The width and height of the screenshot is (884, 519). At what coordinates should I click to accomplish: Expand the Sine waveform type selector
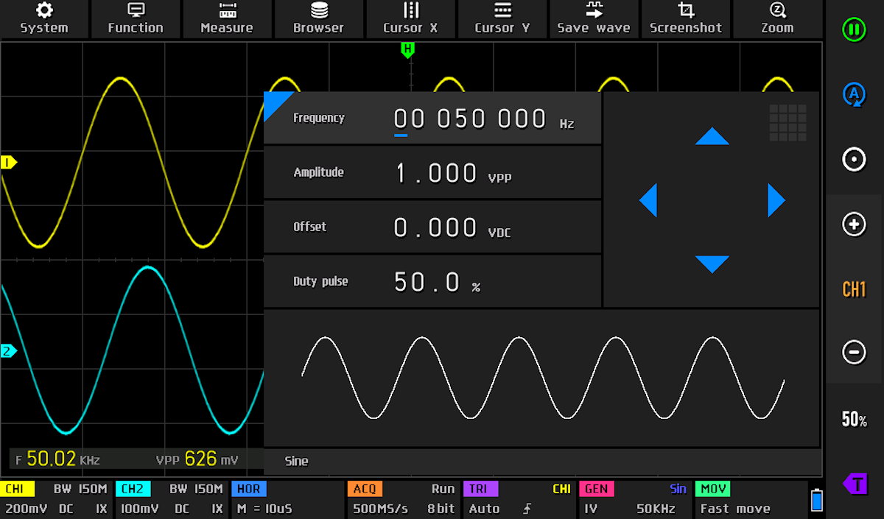(541, 462)
